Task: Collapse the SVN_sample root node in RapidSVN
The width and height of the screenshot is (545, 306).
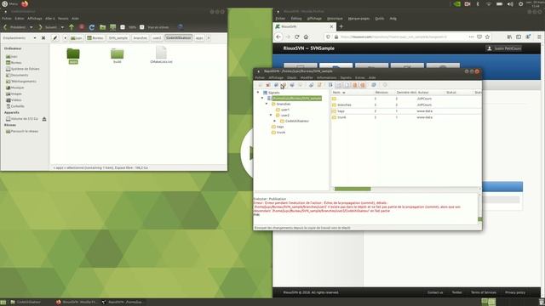Action: (x=262, y=99)
